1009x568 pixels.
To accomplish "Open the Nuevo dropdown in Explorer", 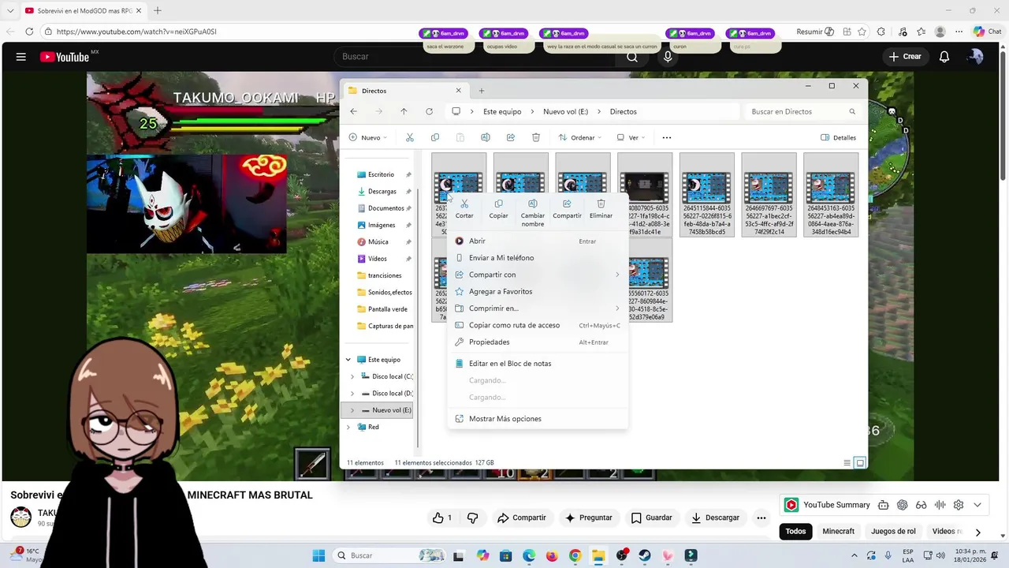I will click(368, 137).
